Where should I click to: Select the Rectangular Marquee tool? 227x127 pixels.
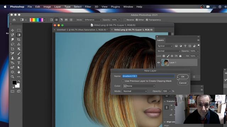click(x=19, y=30)
